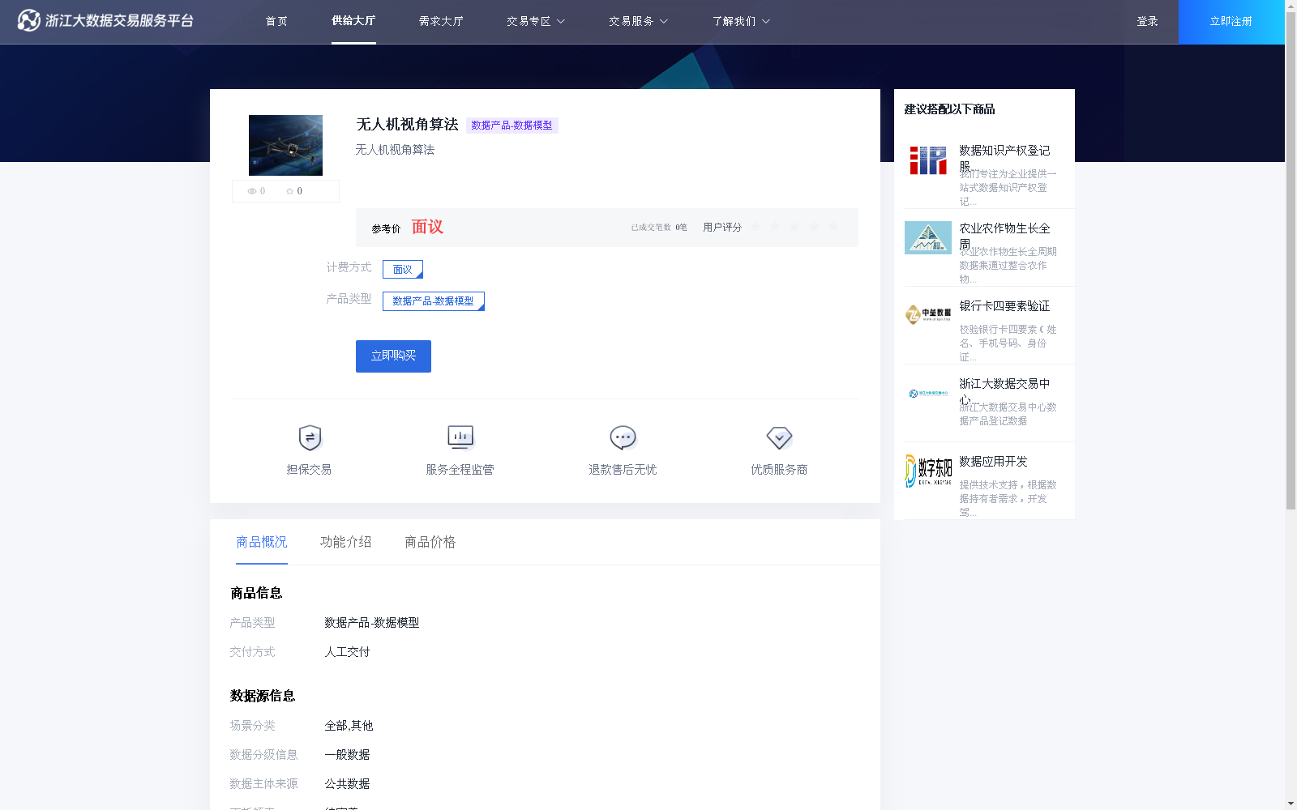Click the star favorite icon under product image
Screen dimensions: 1297x810
[x=289, y=191]
